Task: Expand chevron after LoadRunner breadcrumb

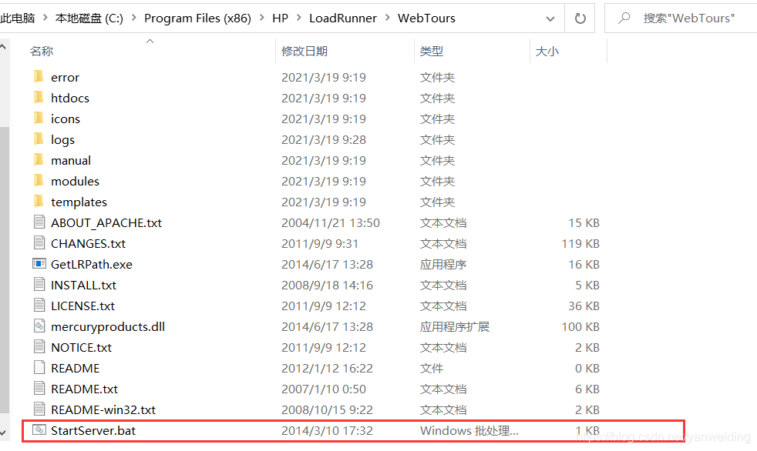Action: [387, 18]
